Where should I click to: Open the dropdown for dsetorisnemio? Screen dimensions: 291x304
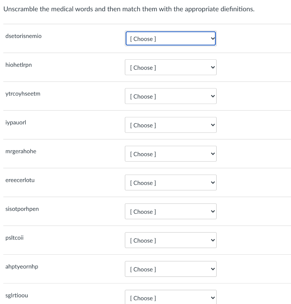click(x=171, y=38)
